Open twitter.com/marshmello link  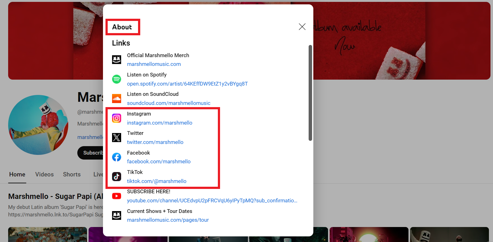pos(155,142)
